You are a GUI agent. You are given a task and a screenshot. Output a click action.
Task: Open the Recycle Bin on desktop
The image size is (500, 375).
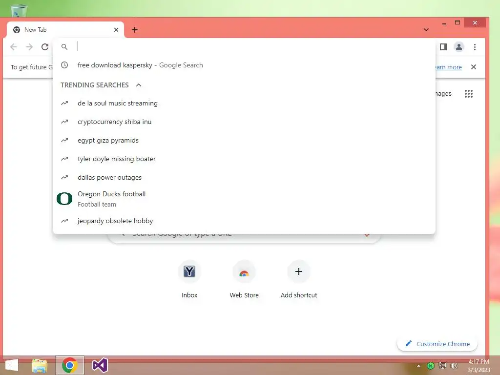coord(19,10)
